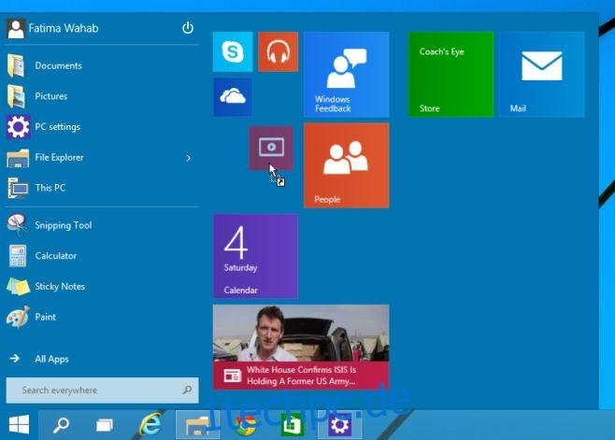Launch Sticky Notes

(x=102, y=286)
